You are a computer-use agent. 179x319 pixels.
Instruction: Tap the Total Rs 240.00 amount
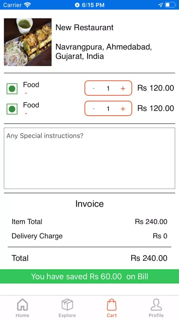tap(149, 258)
